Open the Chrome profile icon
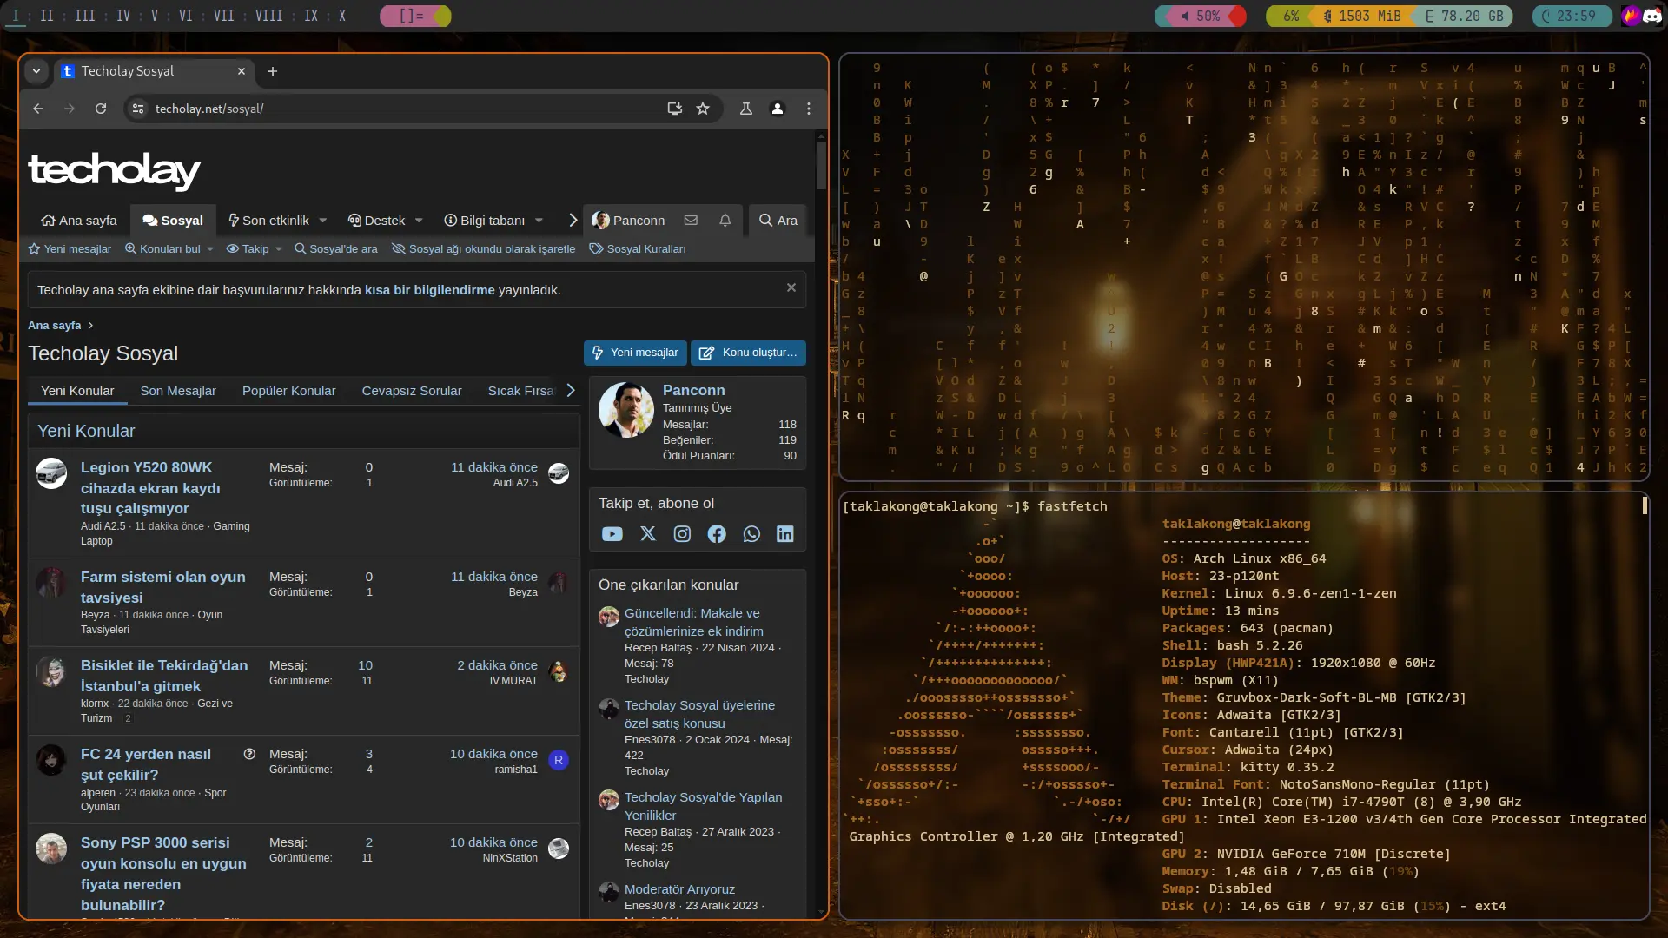The height and width of the screenshot is (938, 1668). click(x=778, y=109)
